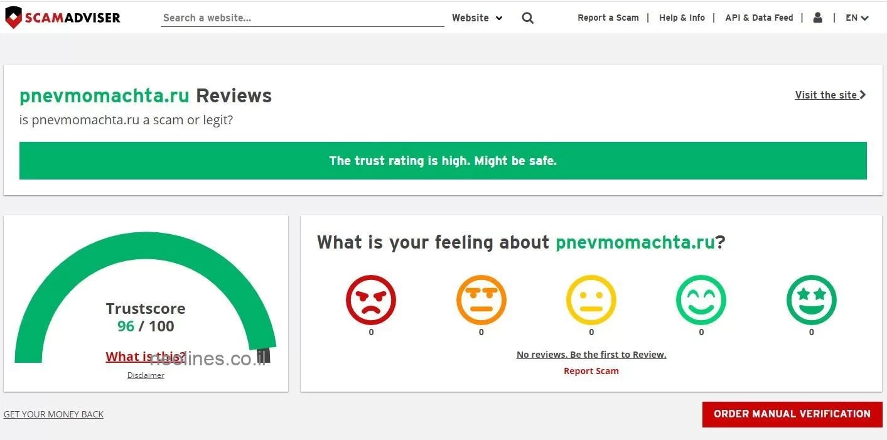Screen dimensions: 887x440
Task: Open Report a Scam menu item
Action: tap(608, 18)
